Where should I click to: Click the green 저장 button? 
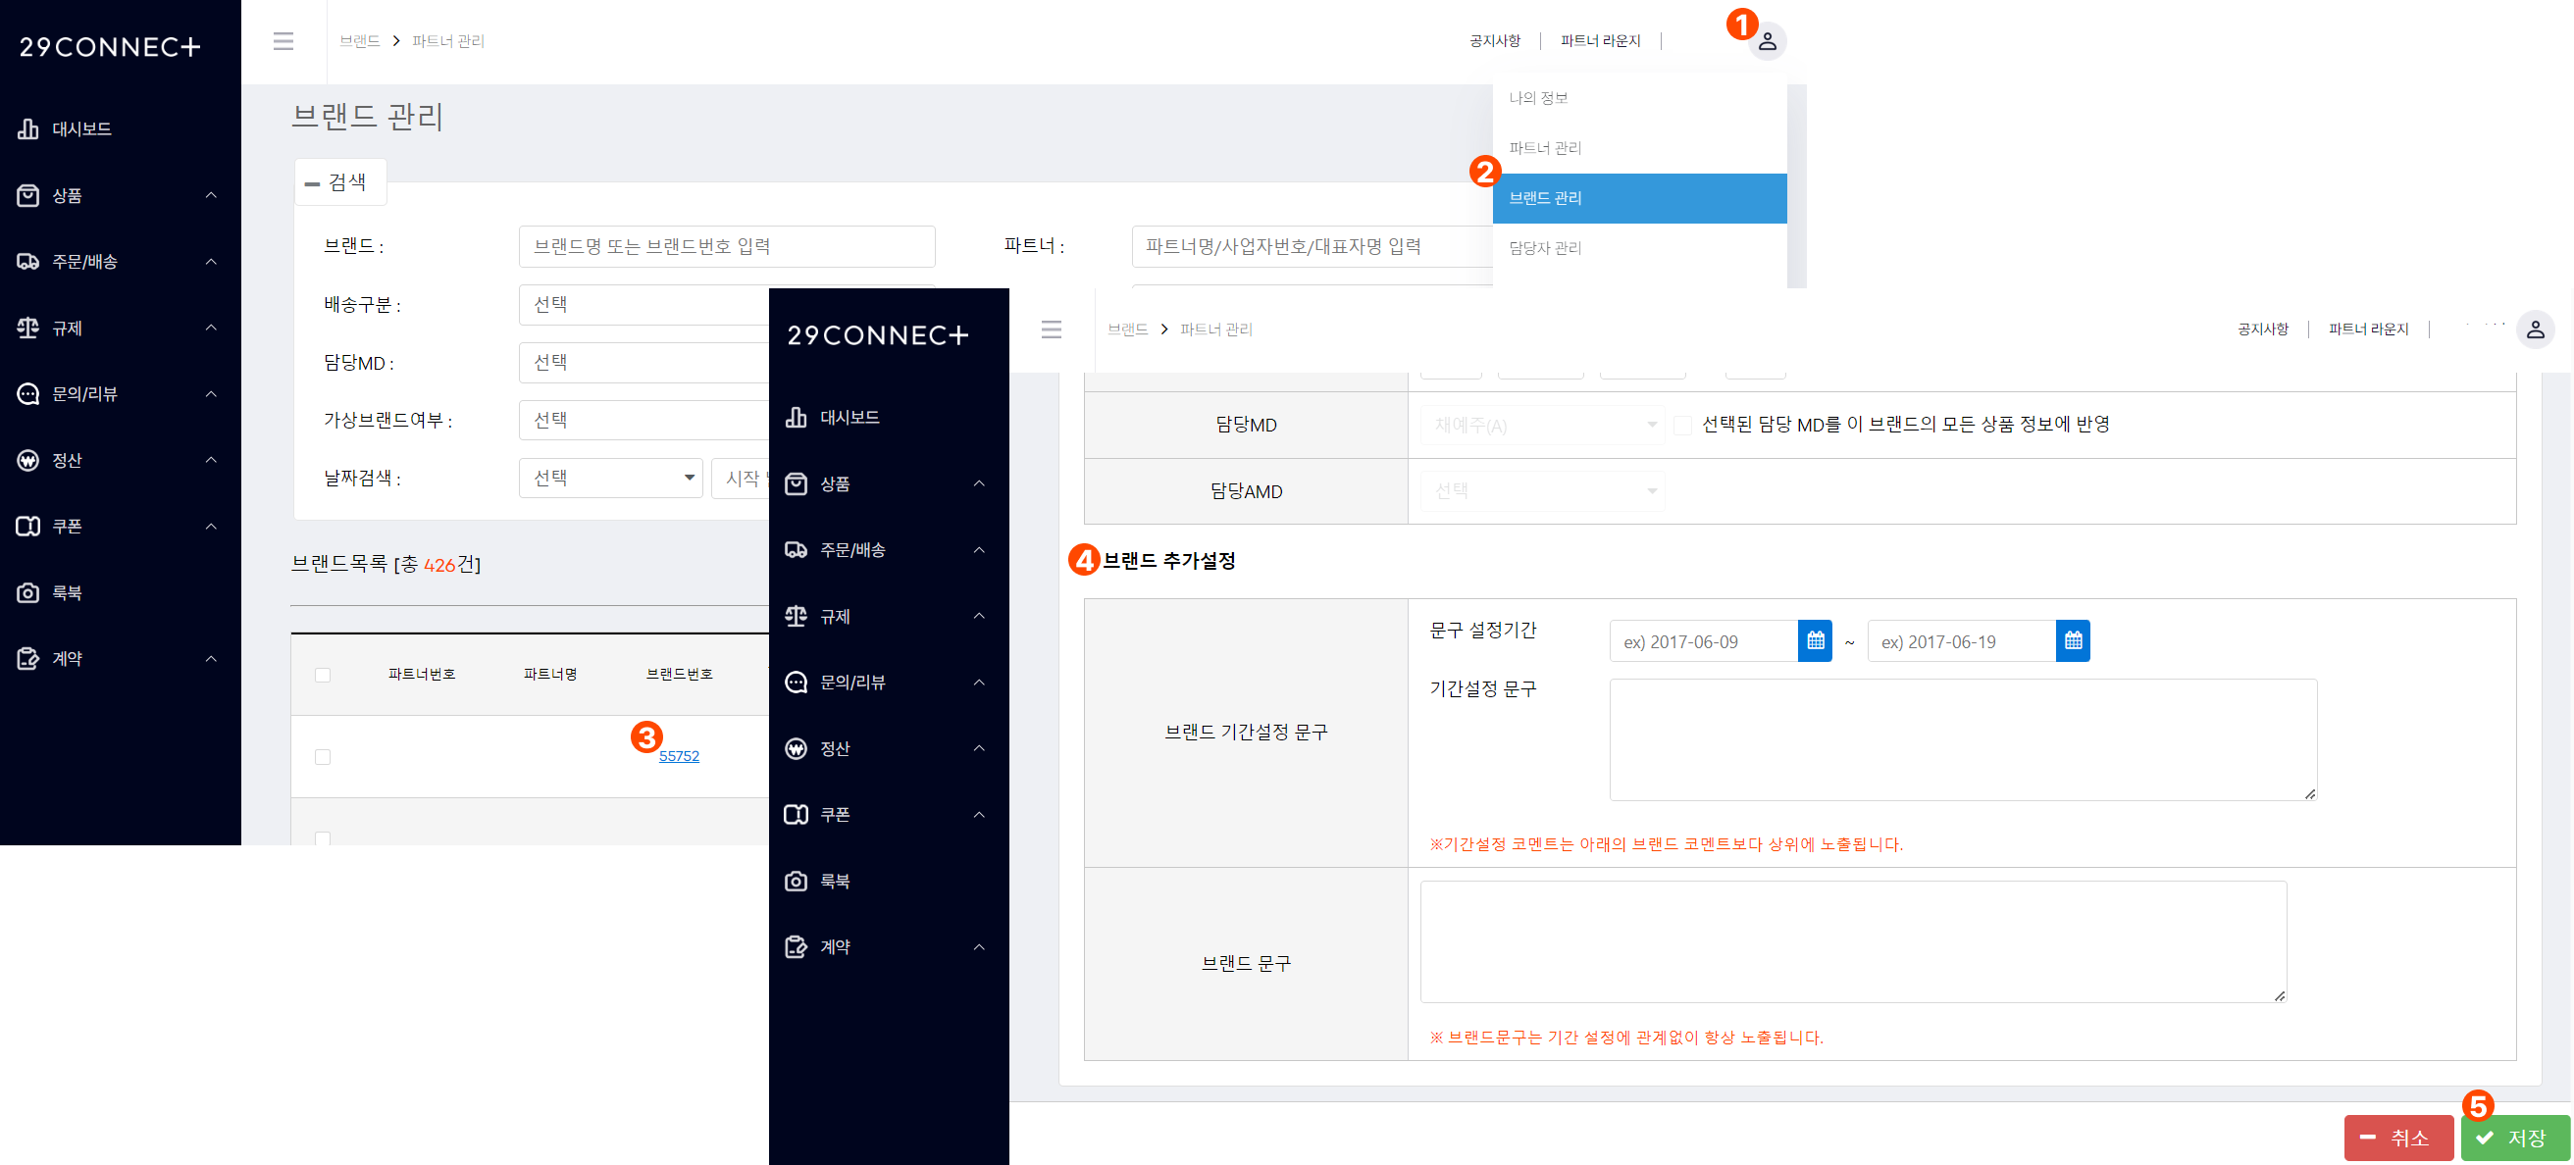2514,1138
